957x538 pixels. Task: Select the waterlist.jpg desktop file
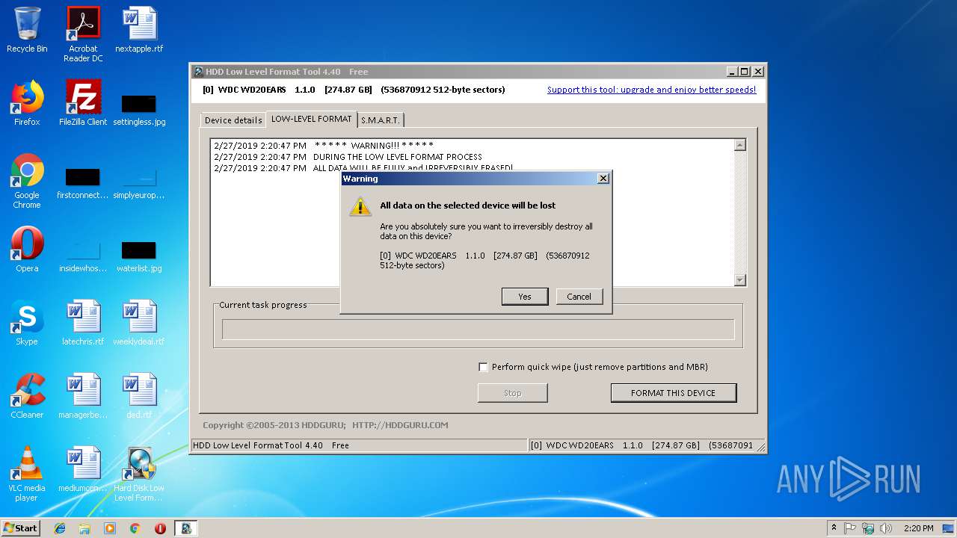pos(139,256)
